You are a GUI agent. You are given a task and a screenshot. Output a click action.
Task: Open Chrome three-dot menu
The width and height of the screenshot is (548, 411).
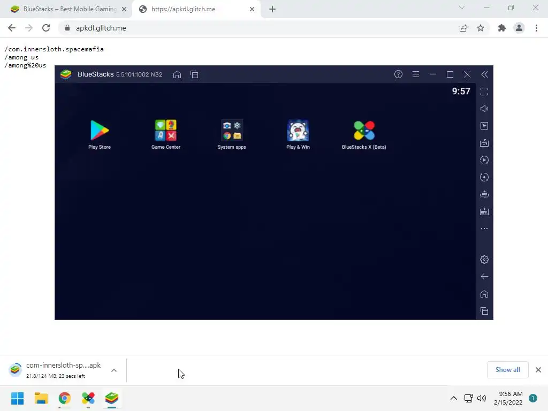(x=536, y=28)
